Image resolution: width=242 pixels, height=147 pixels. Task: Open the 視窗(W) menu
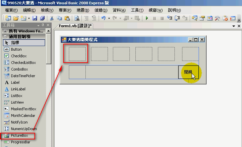(x=156, y=10)
